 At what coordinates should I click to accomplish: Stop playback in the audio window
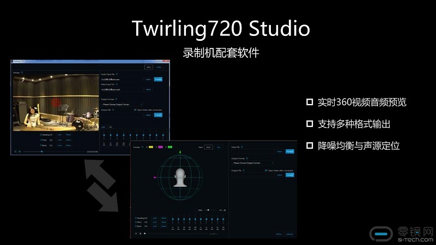coord(141,234)
